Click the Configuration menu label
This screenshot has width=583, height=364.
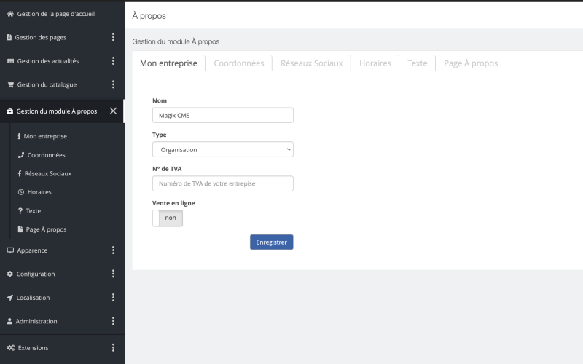36,274
